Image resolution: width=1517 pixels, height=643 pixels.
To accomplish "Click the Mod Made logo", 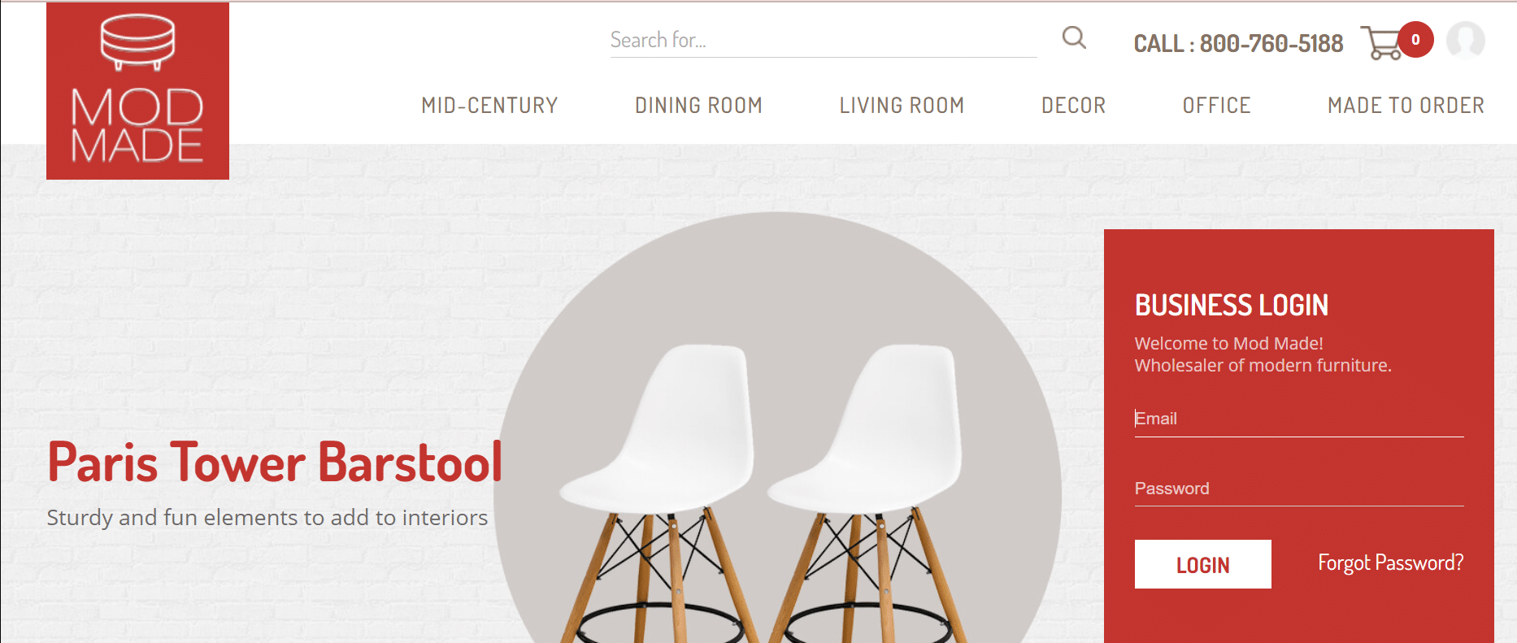I will pyautogui.click(x=137, y=91).
